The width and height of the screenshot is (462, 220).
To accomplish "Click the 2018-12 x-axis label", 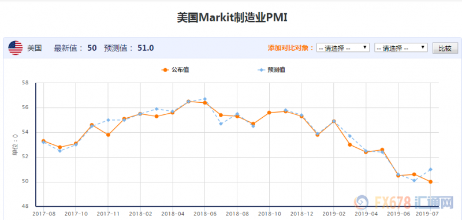I will pyautogui.click(x=301, y=213).
